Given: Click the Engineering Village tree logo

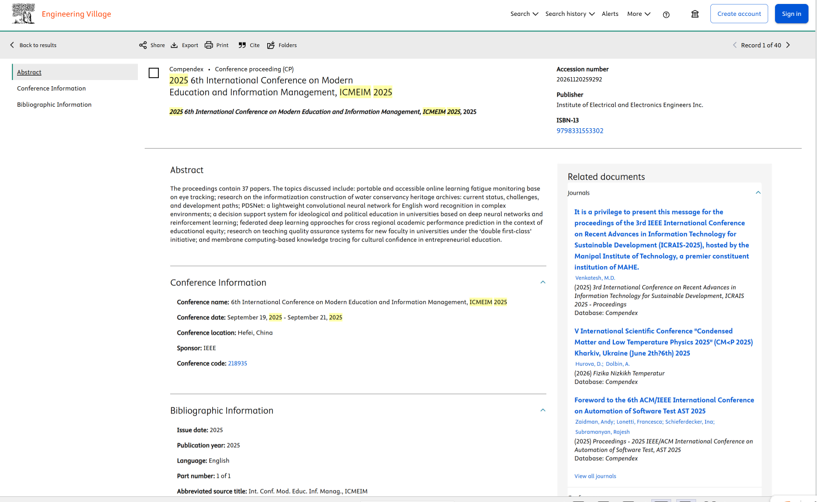Looking at the screenshot, I should [x=23, y=14].
